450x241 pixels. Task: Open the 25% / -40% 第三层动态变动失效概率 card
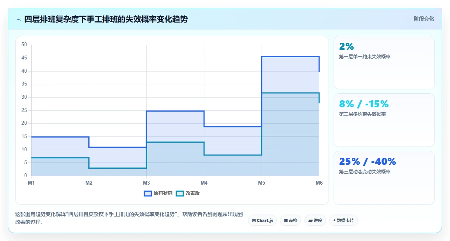[x=384, y=178]
